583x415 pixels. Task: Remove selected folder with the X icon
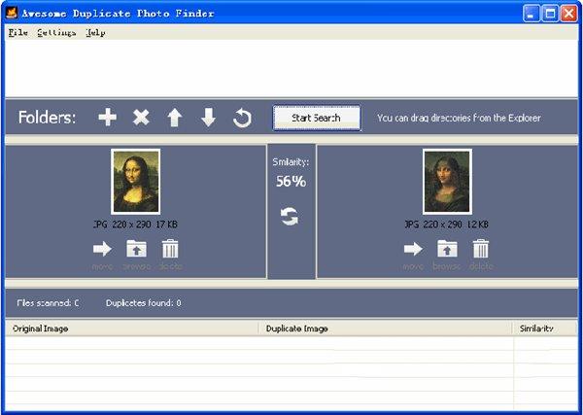pyautogui.click(x=141, y=118)
